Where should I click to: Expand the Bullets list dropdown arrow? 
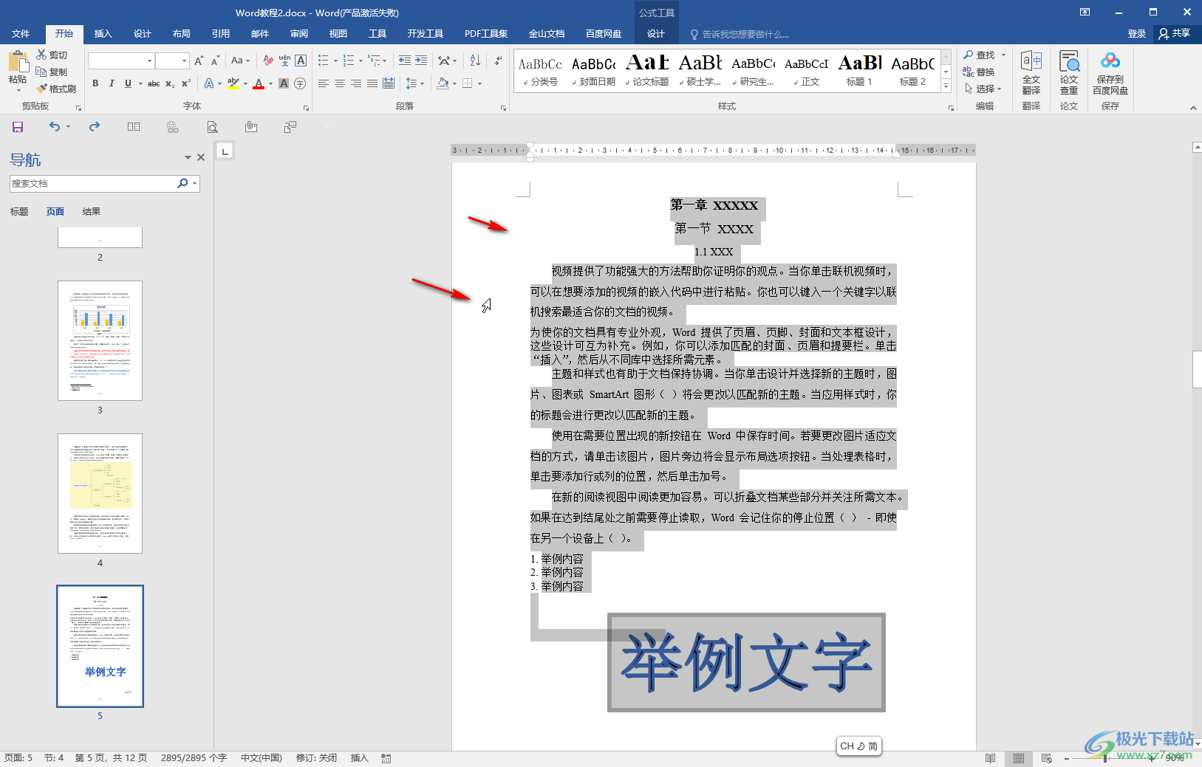coord(335,61)
